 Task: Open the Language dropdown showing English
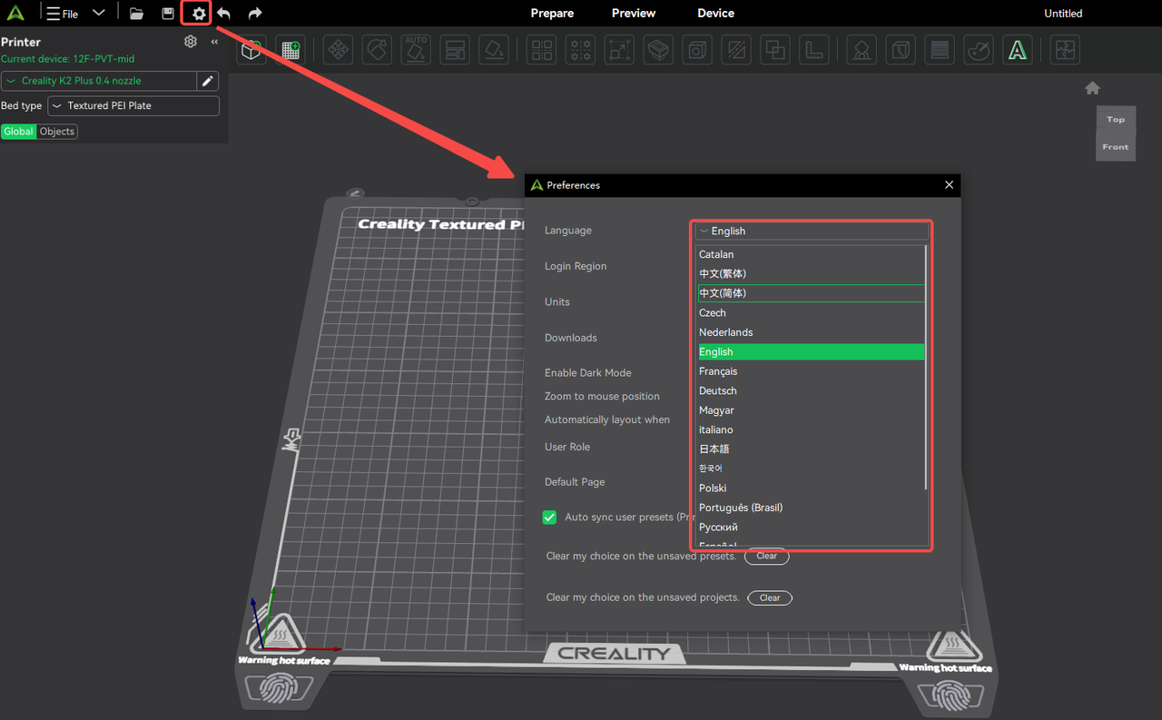(x=812, y=232)
